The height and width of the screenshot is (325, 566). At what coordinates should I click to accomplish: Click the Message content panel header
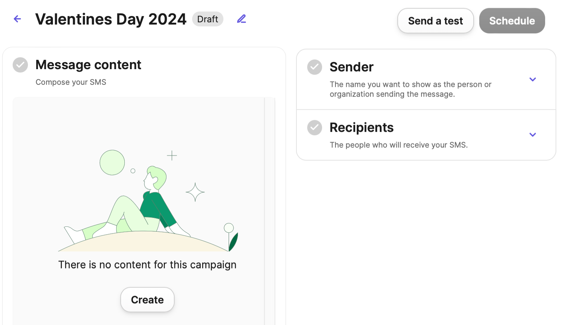[x=88, y=65]
